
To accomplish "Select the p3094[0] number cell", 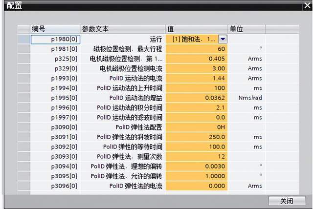I will click(x=55, y=166).
